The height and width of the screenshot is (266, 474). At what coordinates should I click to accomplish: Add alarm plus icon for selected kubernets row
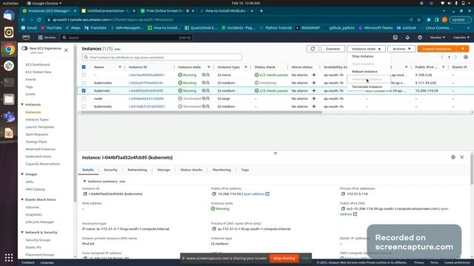[x=314, y=90]
